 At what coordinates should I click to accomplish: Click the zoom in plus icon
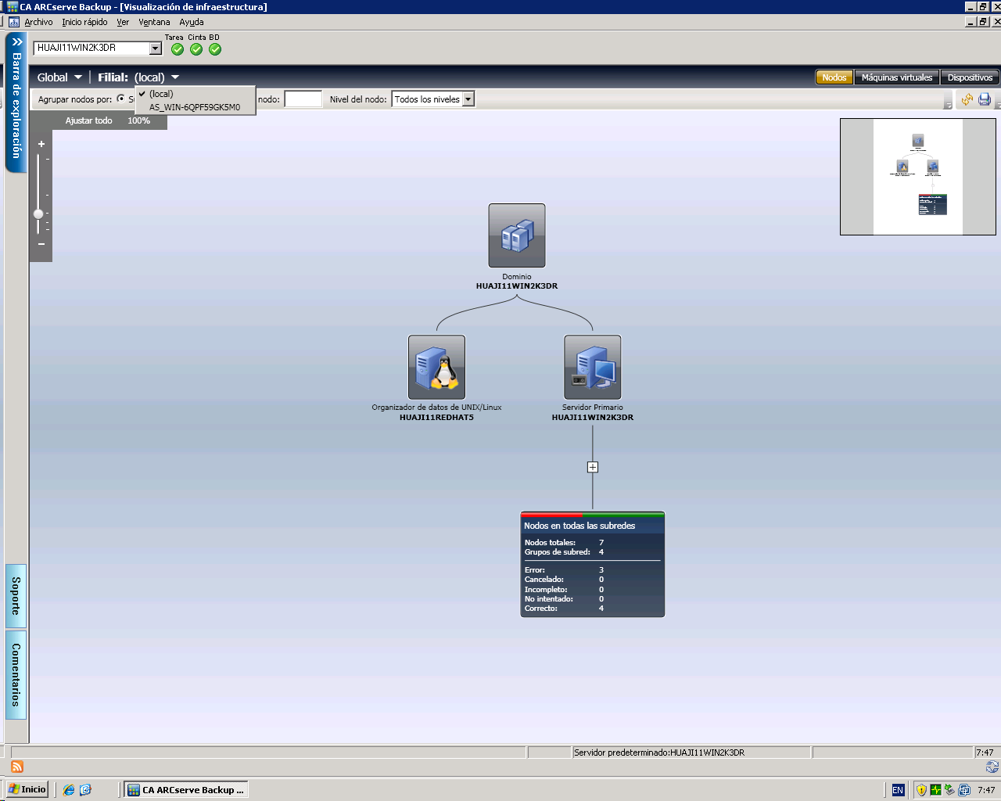click(x=41, y=144)
